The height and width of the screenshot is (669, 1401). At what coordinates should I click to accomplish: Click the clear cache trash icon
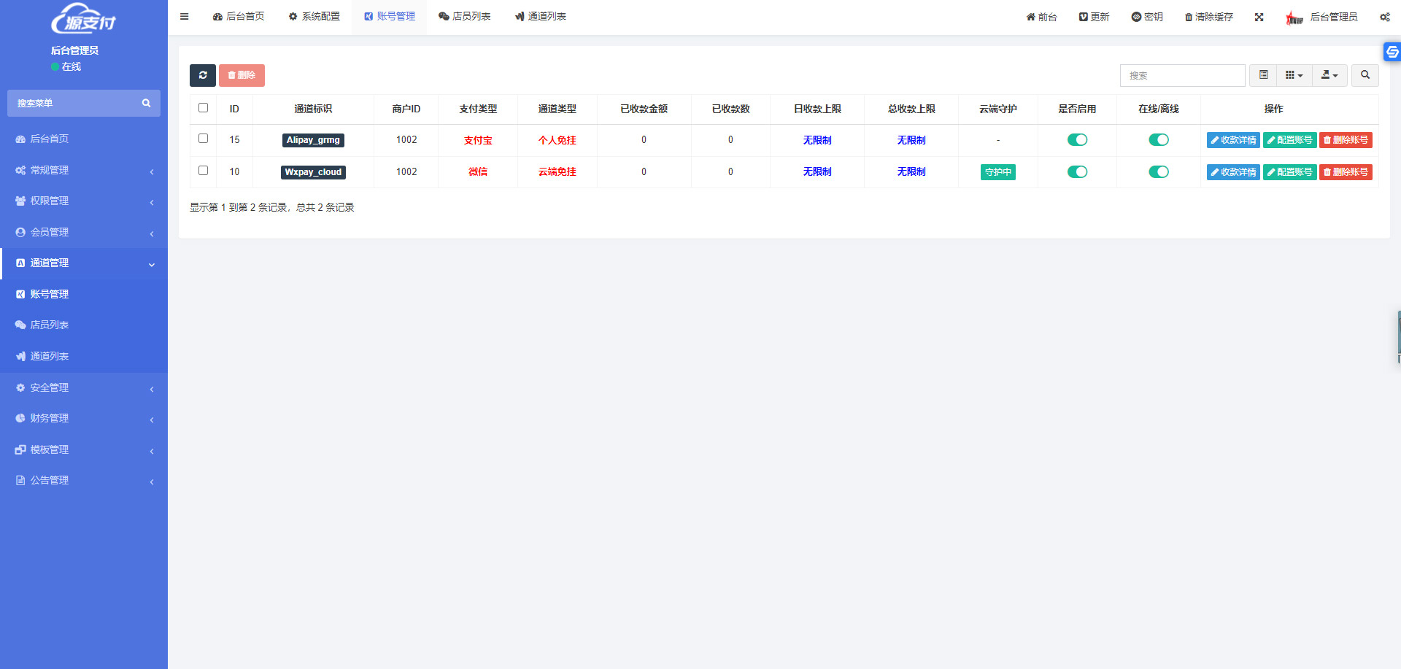coord(1208,17)
